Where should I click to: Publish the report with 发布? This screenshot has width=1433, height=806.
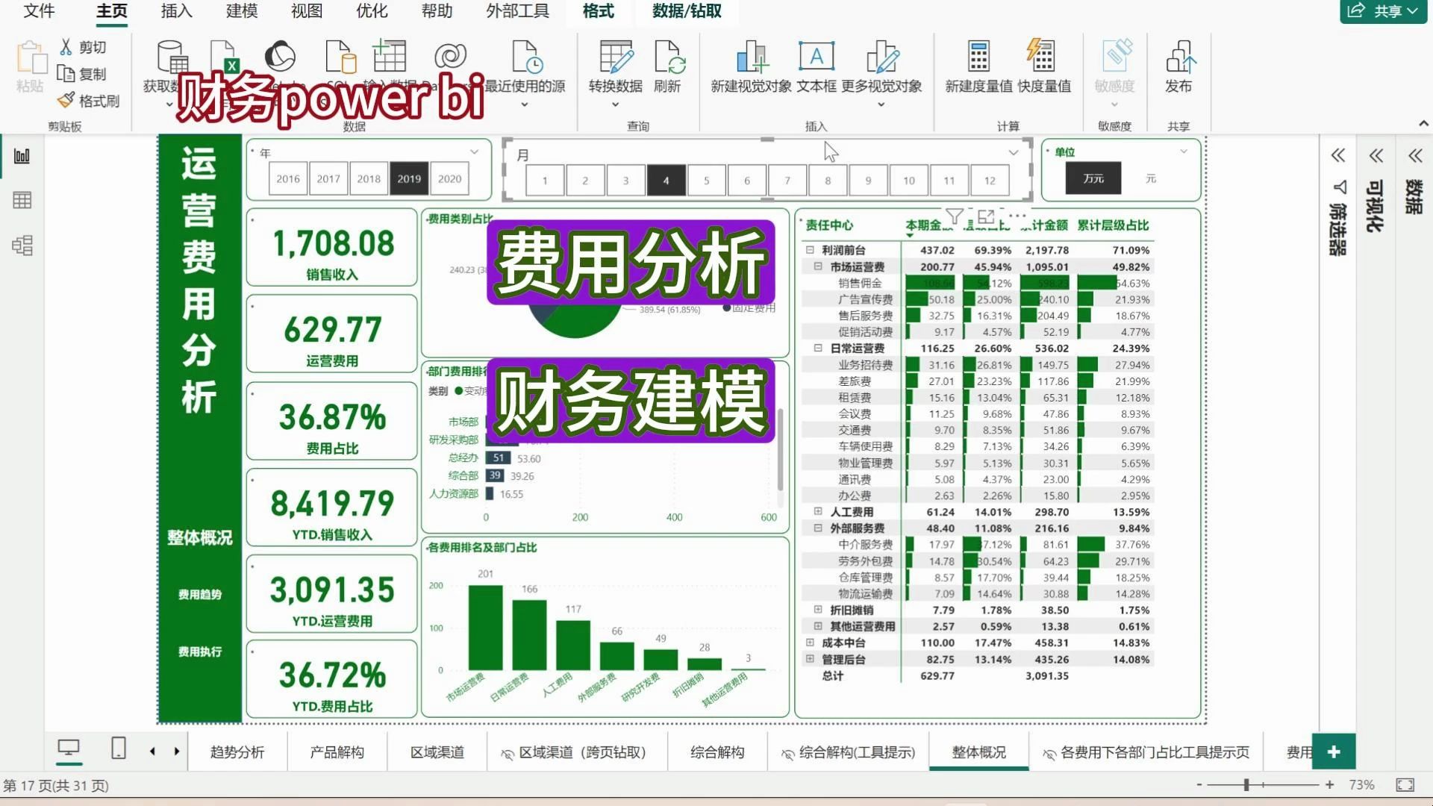(1180, 67)
